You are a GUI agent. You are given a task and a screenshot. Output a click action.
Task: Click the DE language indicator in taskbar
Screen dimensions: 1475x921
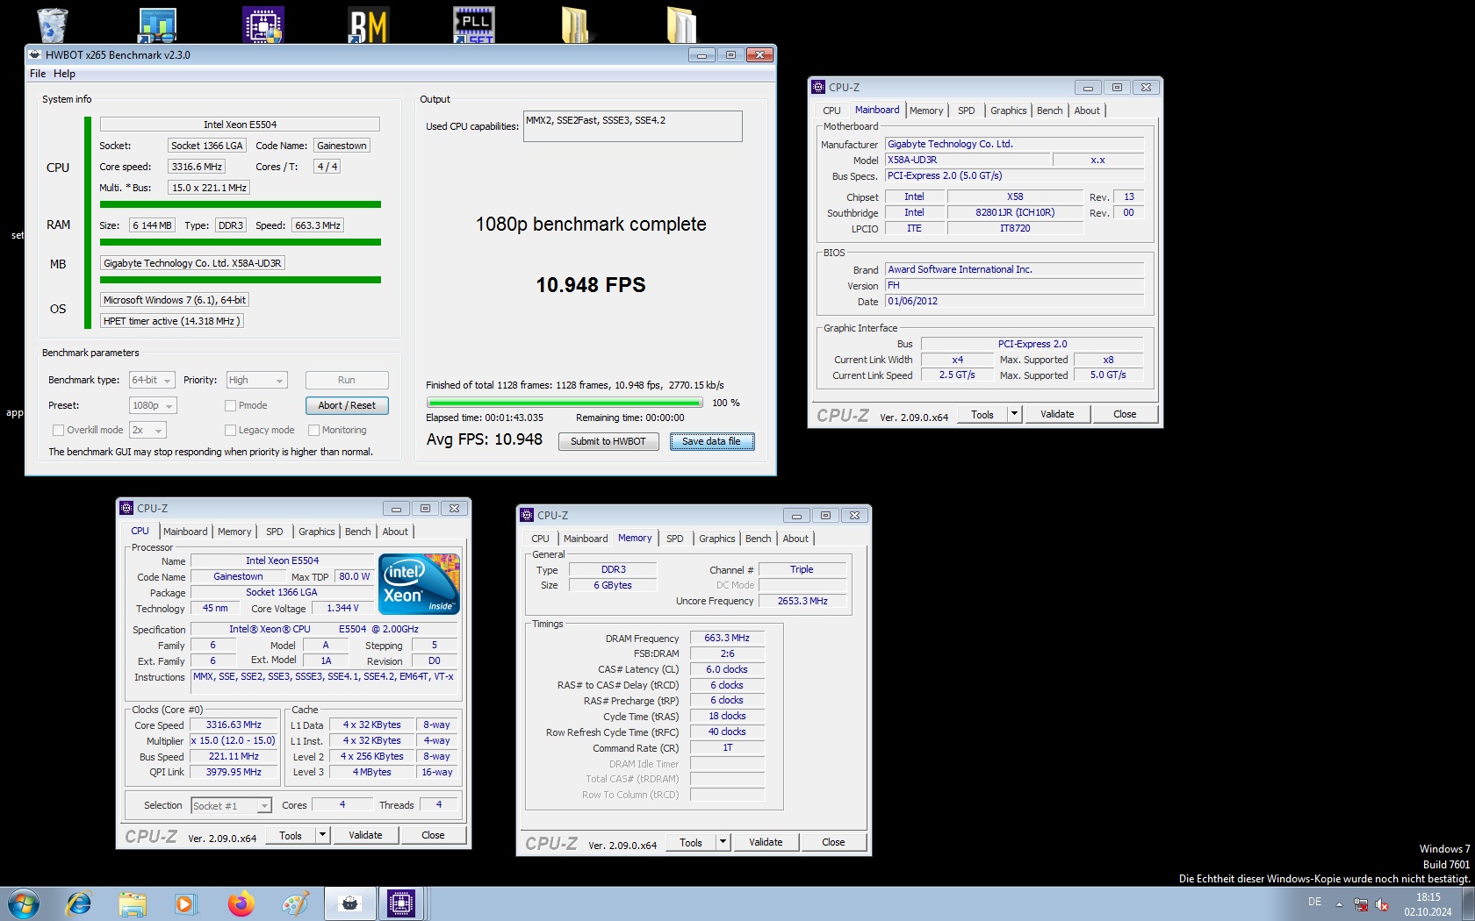tap(1314, 902)
